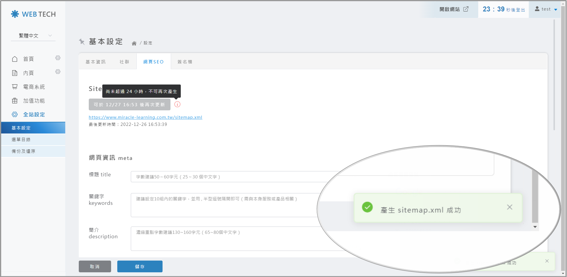Click the 取消 cancel button

tap(95, 266)
